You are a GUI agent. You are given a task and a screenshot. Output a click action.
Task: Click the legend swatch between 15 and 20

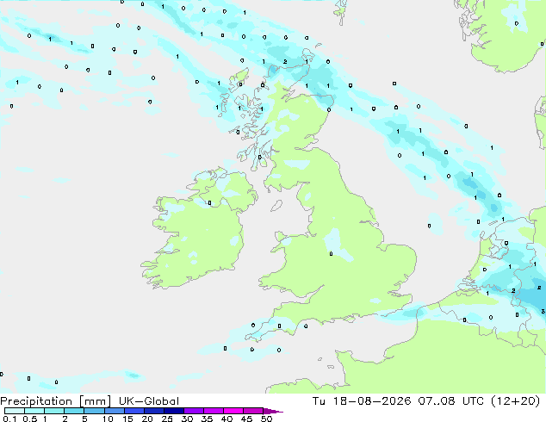pyautogui.click(x=133, y=411)
